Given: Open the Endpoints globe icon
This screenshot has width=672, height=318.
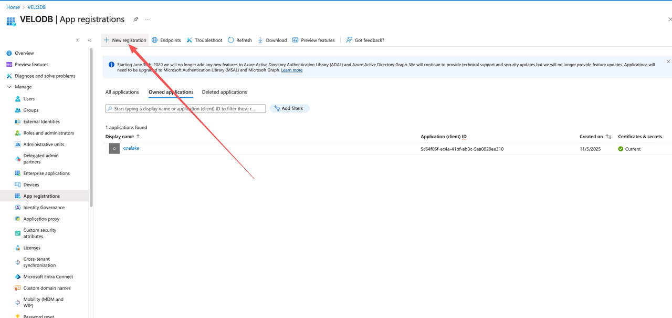Looking at the screenshot, I should [x=155, y=40].
